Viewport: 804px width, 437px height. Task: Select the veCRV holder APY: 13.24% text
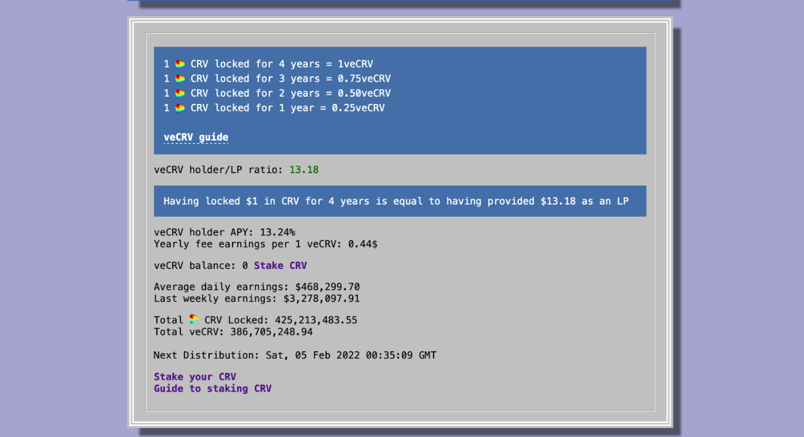tap(225, 232)
